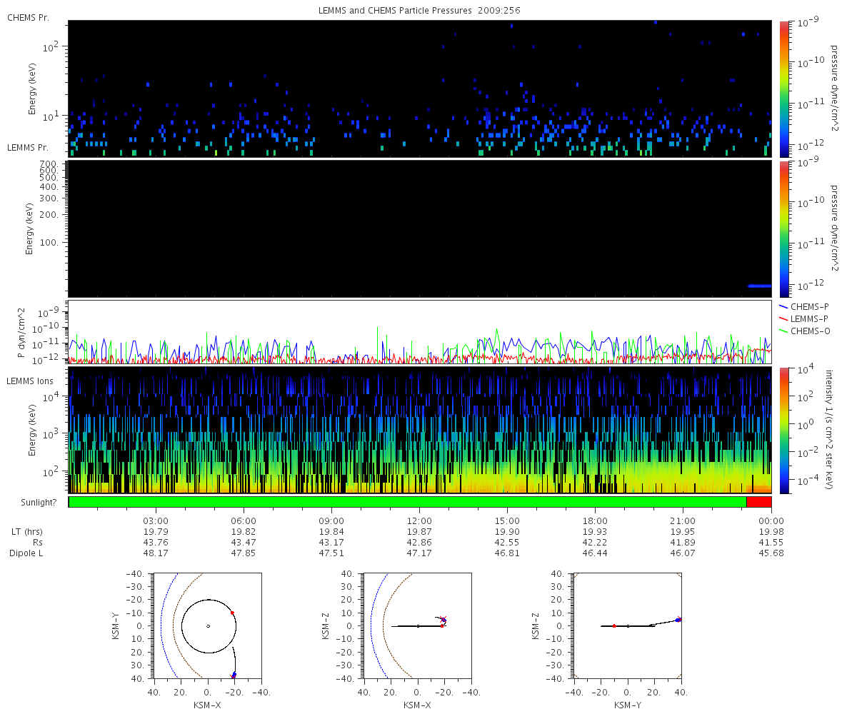Click the green portion of the Sunlight bar

pyautogui.click(x=408, y=502)
